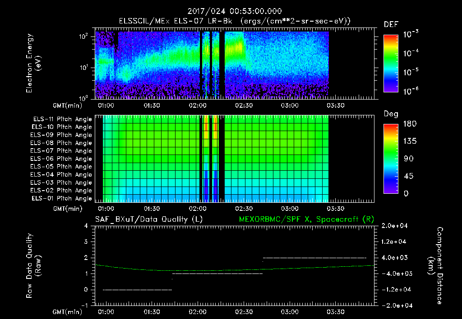
Task: Click the -1 tick on Raw Data Quality axis
Action: click(x=84, y=305)
